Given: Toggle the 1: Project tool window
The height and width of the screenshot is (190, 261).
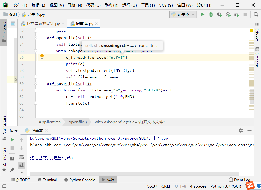Looking at the screenshot, I should 4,32.
